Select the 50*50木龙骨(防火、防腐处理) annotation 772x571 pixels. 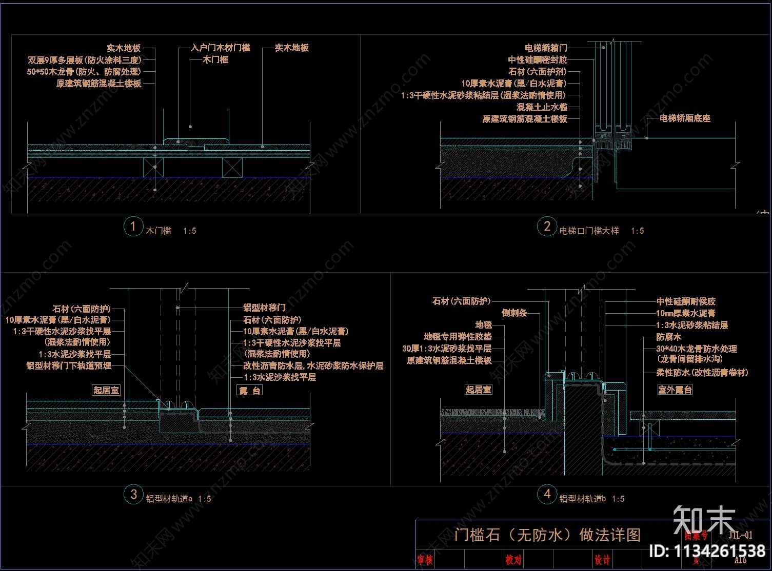(84, 72)
